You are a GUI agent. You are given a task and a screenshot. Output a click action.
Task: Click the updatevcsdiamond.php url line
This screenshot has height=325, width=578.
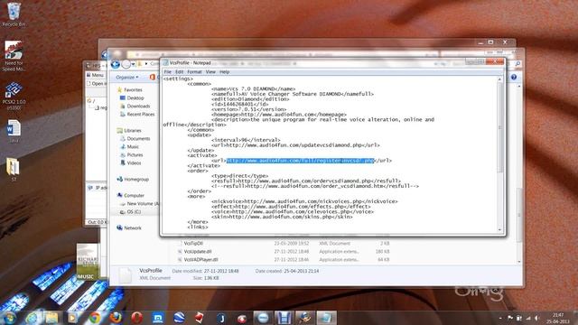[x=295, y=145]
